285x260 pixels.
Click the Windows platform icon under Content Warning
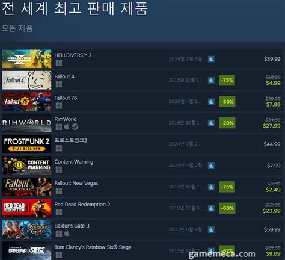[x=59, y=170]
